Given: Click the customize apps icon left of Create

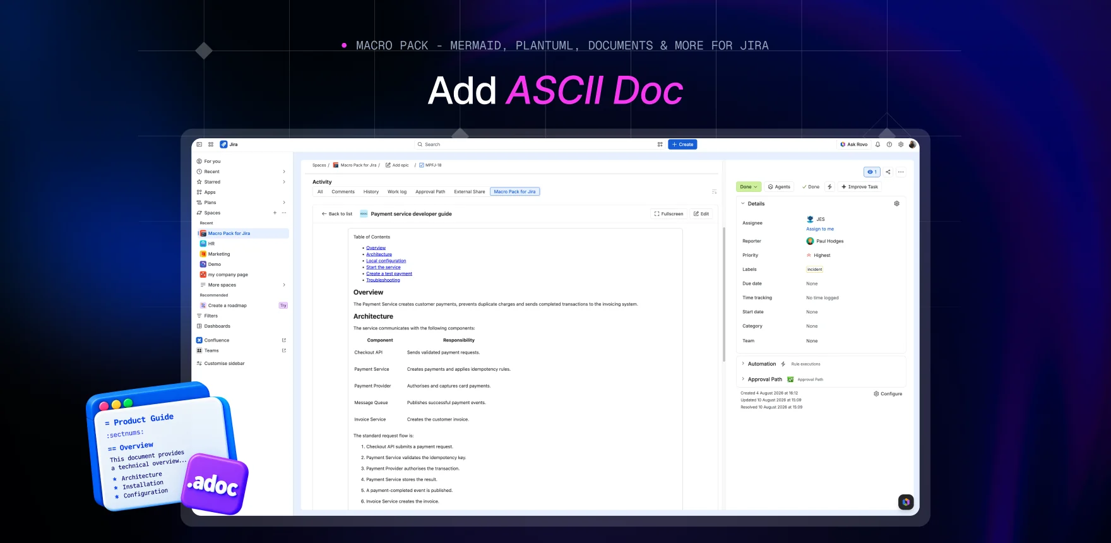Looking at the screenshot, I should coord(660,145).
